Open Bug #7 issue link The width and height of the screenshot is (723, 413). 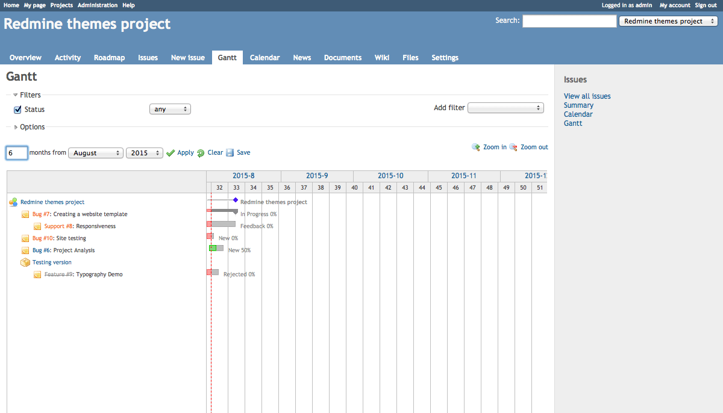[x=41, y=214]
